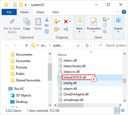Screen dimensions: 128x115
Task: Switch to Large icons view in status bar
Action: tap(123, 110)
